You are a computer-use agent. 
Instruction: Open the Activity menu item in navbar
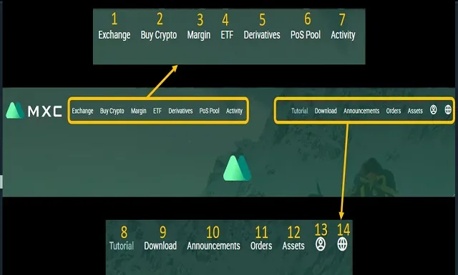[234, 111]
